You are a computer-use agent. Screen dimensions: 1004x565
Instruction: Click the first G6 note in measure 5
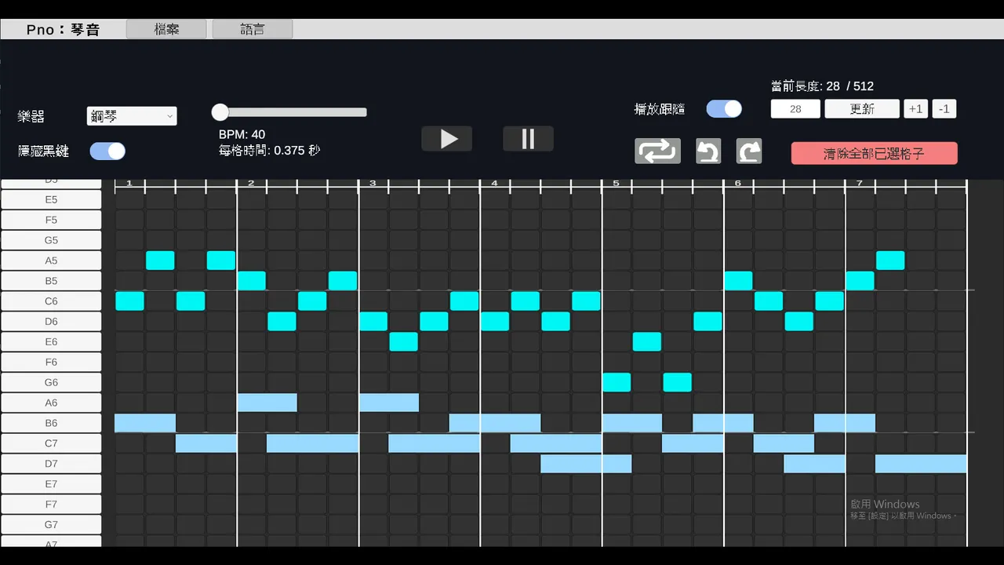(x=617, y=382)
